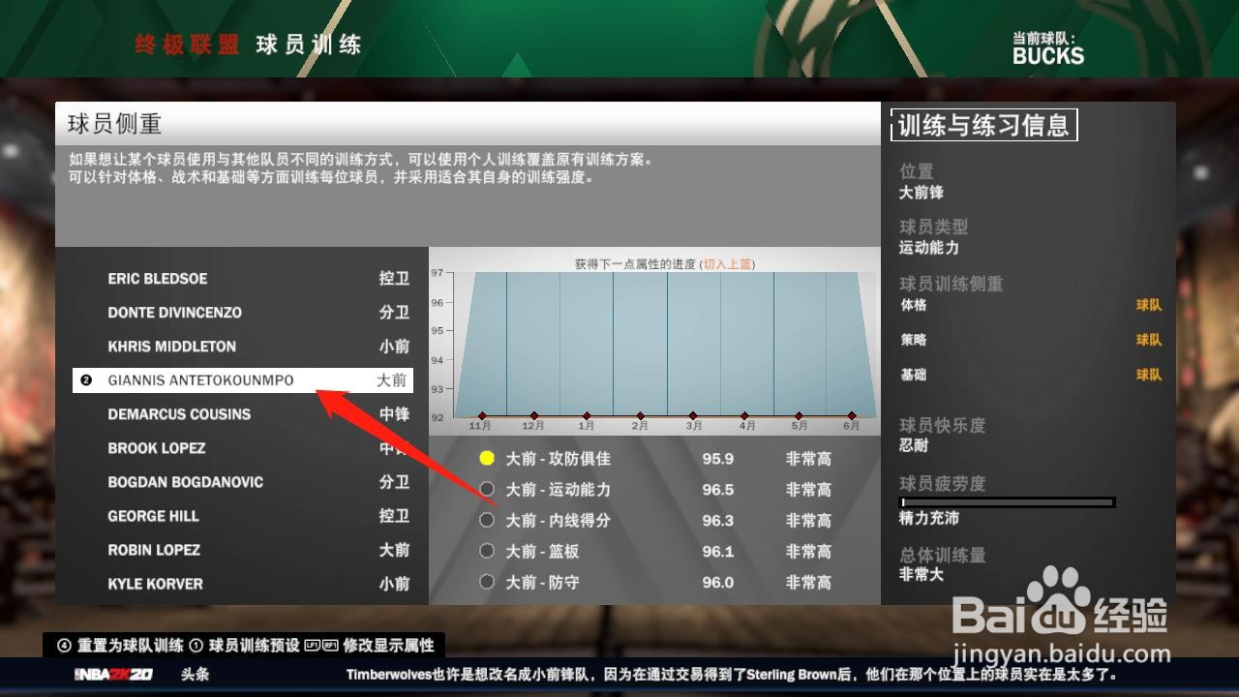Click the 忍耐 happiness value
Viewport: 1239px width, 697px height.
coord(914,445)
